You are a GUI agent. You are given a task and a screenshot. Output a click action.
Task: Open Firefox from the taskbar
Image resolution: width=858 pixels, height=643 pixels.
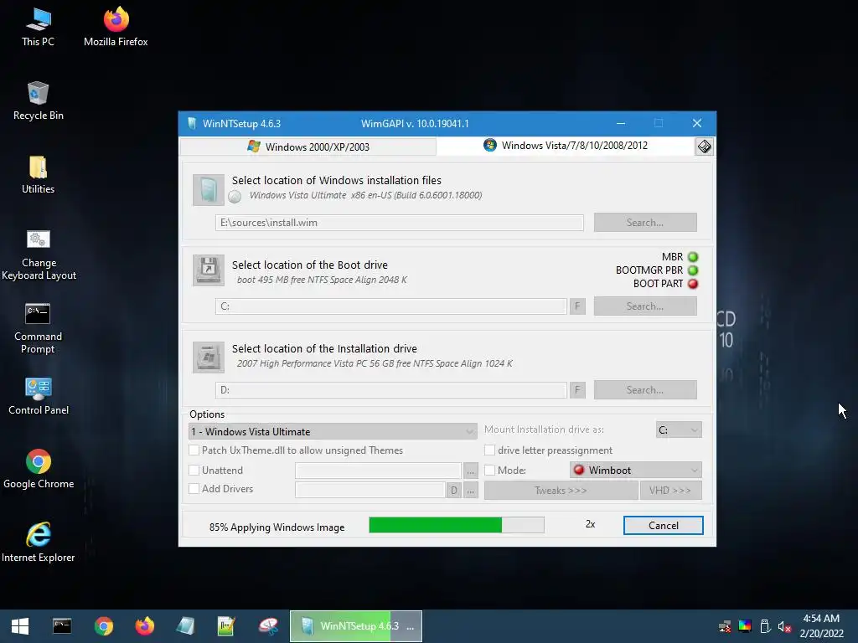145,626
